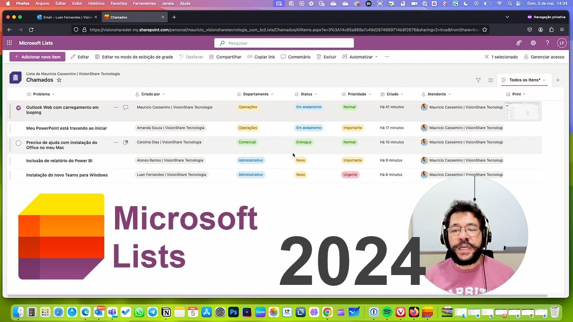The image size is (573, 322).
Task: Open Spotlight search in menu bar
Action: click(510, 3)
